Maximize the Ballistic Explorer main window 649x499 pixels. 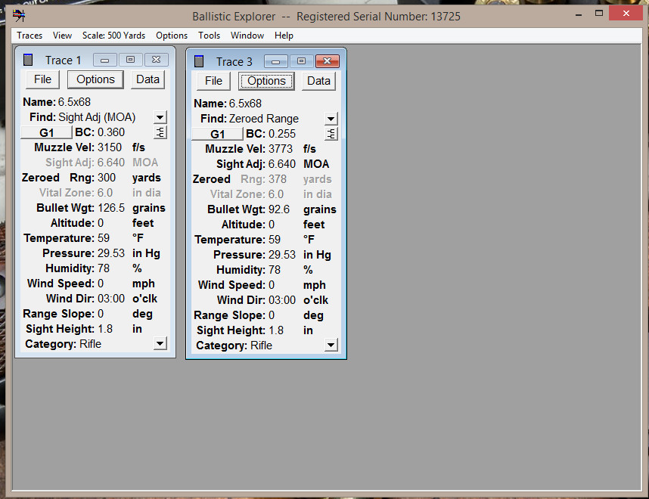point(599,14)
